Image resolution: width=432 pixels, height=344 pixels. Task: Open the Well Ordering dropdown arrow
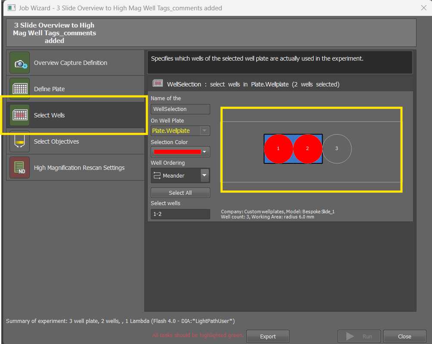205,175
